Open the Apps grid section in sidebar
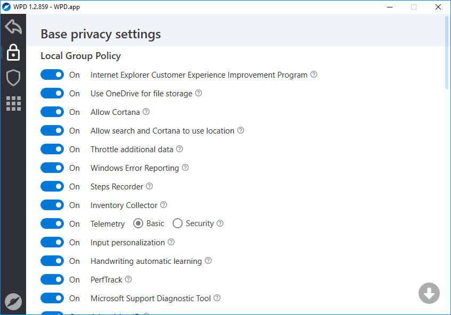Screen dimensions: 451x315 13,103
